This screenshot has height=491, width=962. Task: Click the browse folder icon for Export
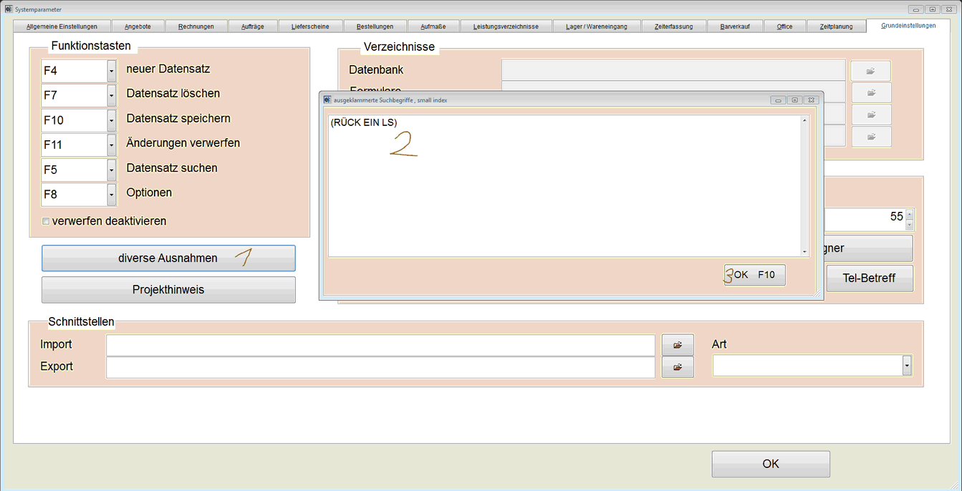677,367
